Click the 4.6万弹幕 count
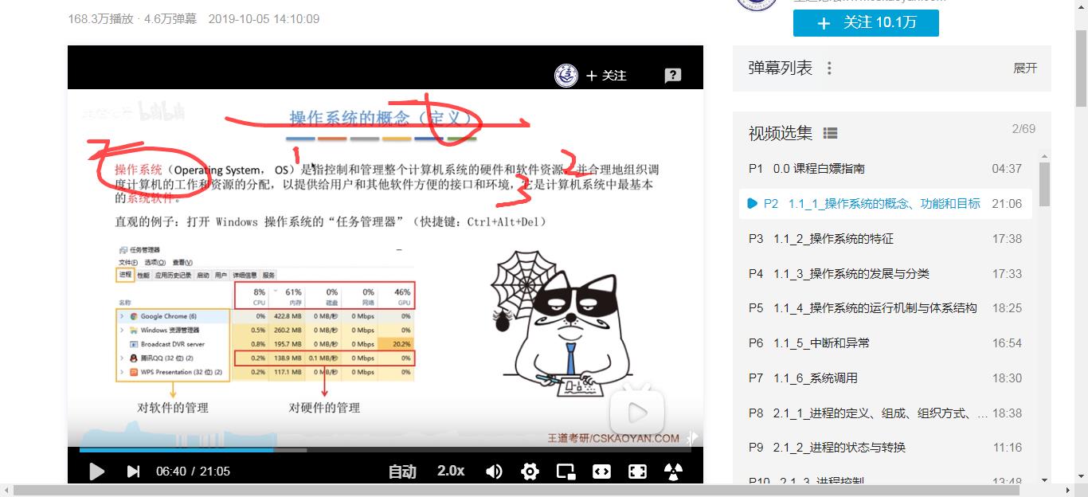 pos(170,18)
